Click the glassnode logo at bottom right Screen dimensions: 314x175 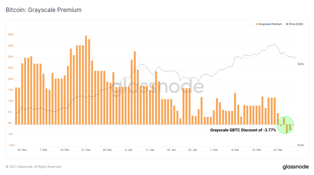click(x=296, y=167)
